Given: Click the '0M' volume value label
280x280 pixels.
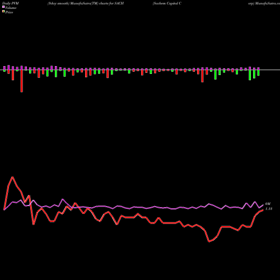Looking at the screenshot, I should pyautogui.click(x=268, y=204).
